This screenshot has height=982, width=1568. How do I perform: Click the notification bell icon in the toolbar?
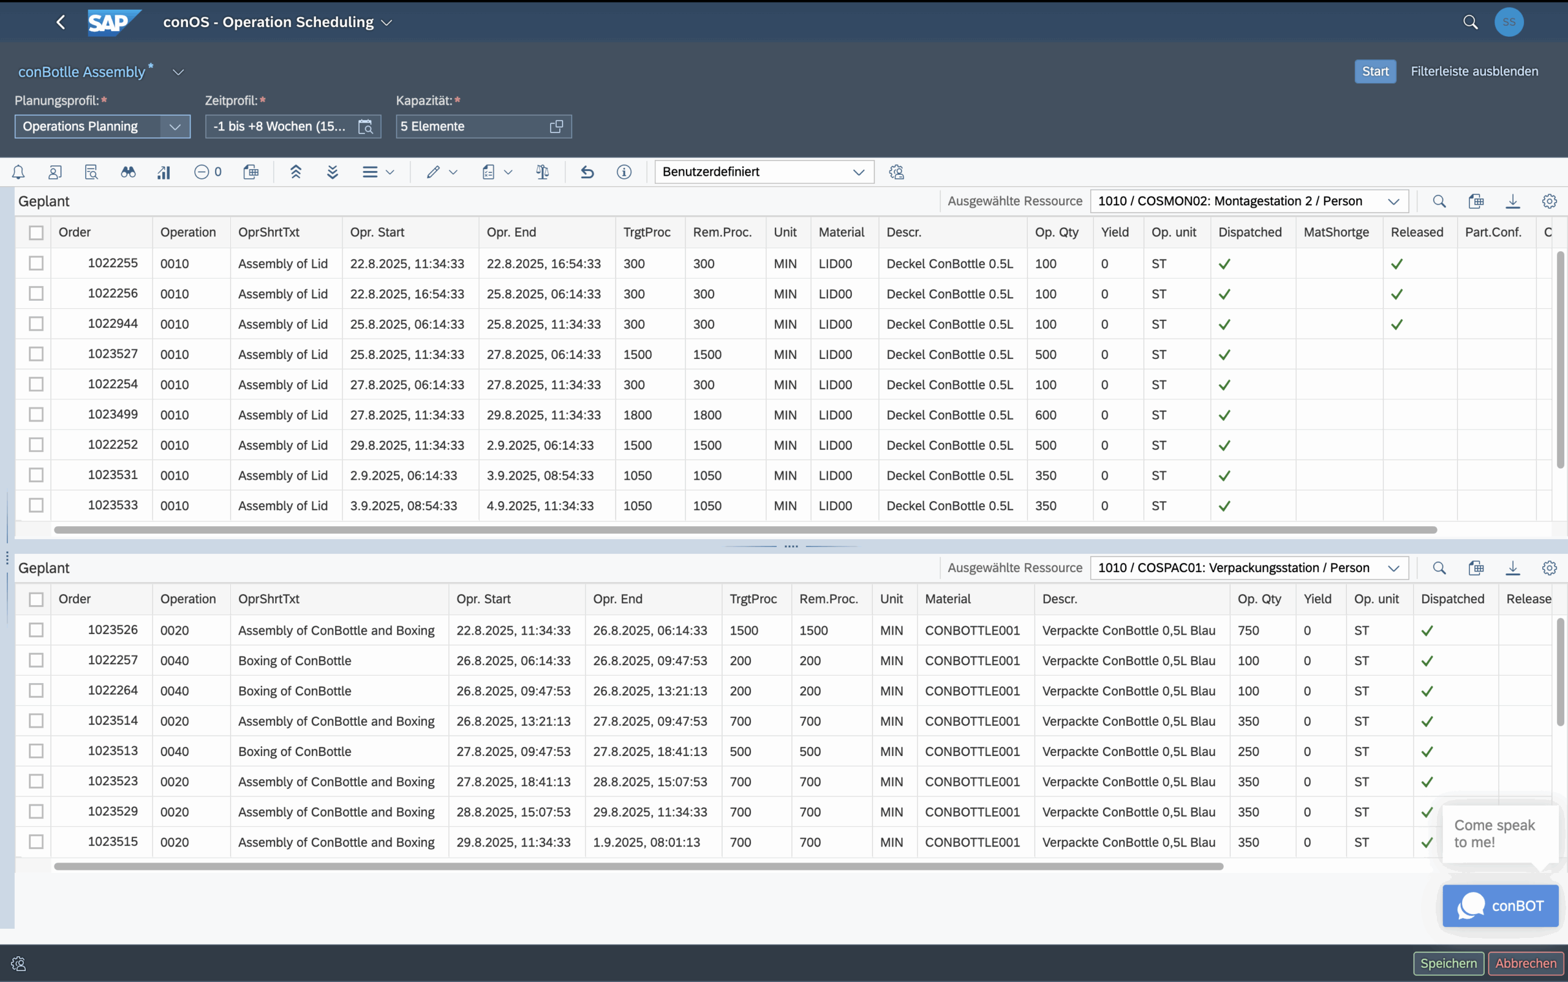pos(18,172)
